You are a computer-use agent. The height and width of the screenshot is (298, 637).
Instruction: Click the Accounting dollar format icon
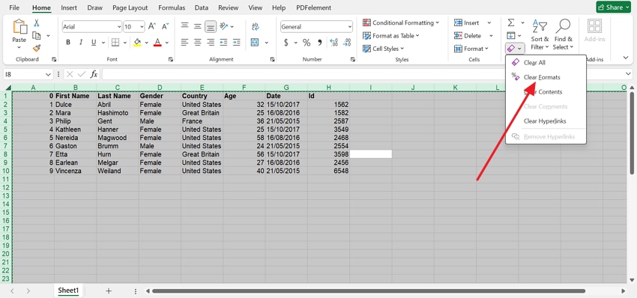point(286,42)
